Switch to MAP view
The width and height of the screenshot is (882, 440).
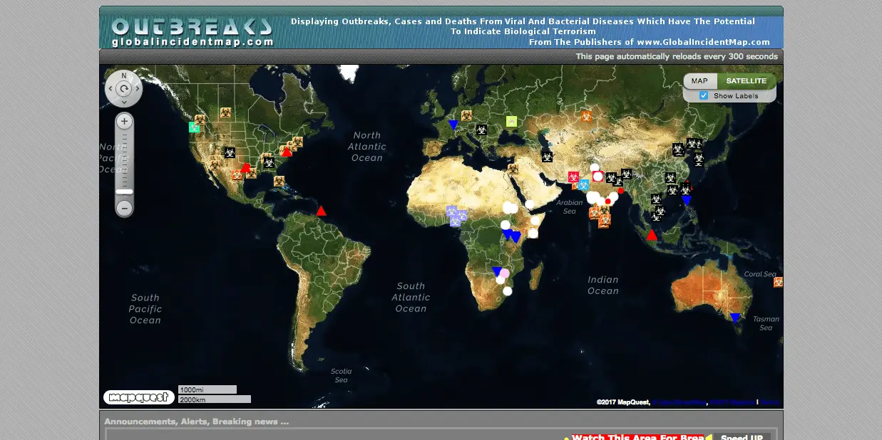pos(699,81)
